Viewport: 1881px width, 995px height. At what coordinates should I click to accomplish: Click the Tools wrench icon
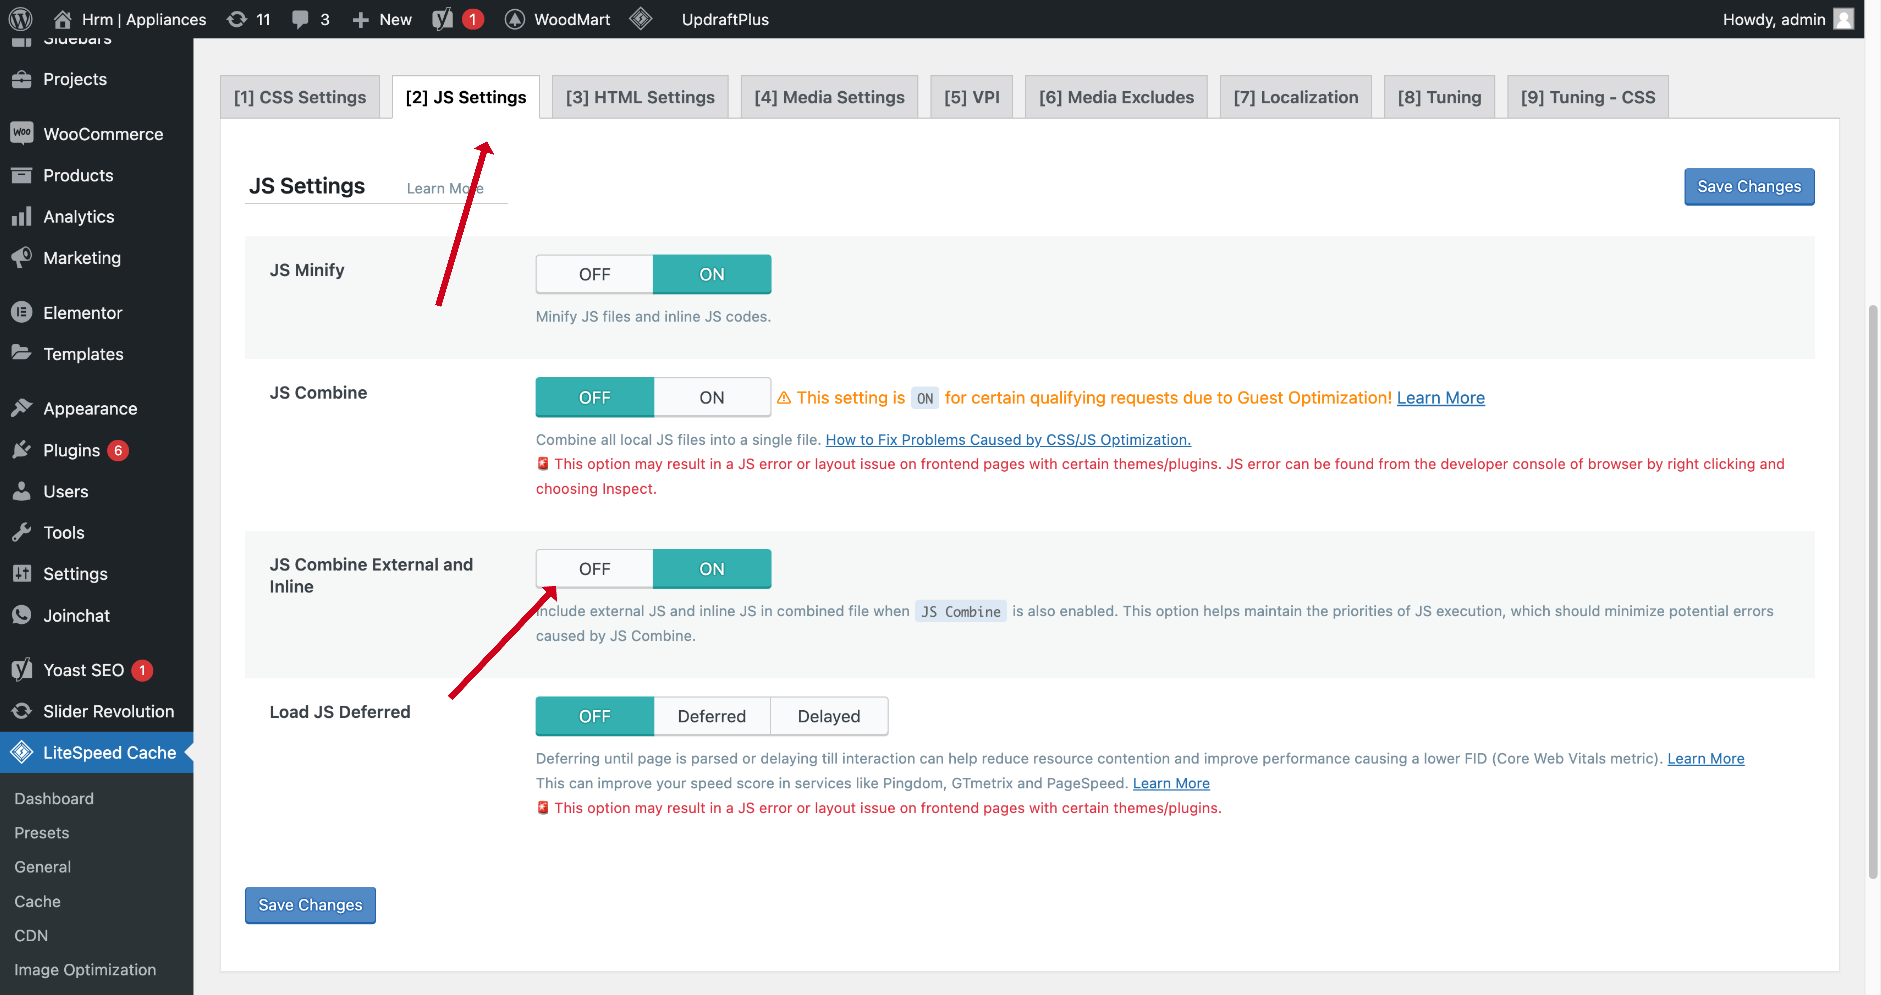coord(22,532)
